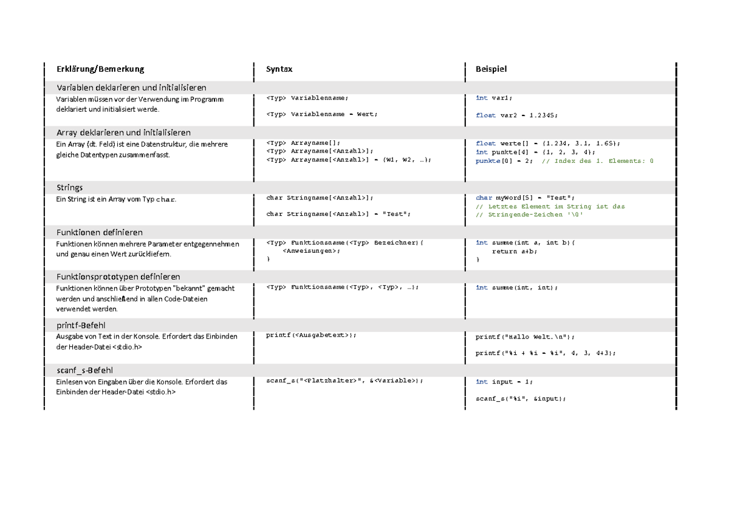Click the 'Funktionen definieren' section heading
Viewport: 729px width, 516px height.
[100, 232]
